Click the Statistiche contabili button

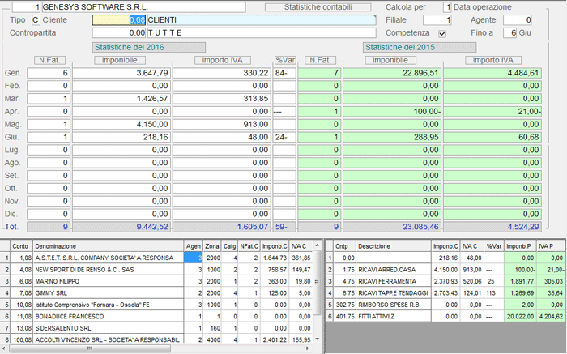coord(318,6)
